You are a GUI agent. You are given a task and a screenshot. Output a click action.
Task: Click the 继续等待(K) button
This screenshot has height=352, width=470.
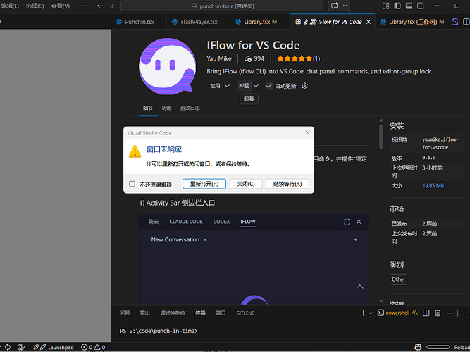click(287, 184)
